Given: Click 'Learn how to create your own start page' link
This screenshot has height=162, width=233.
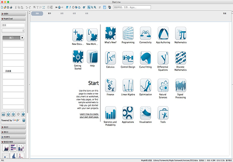Looking at the screenshot, I should 89,115.
